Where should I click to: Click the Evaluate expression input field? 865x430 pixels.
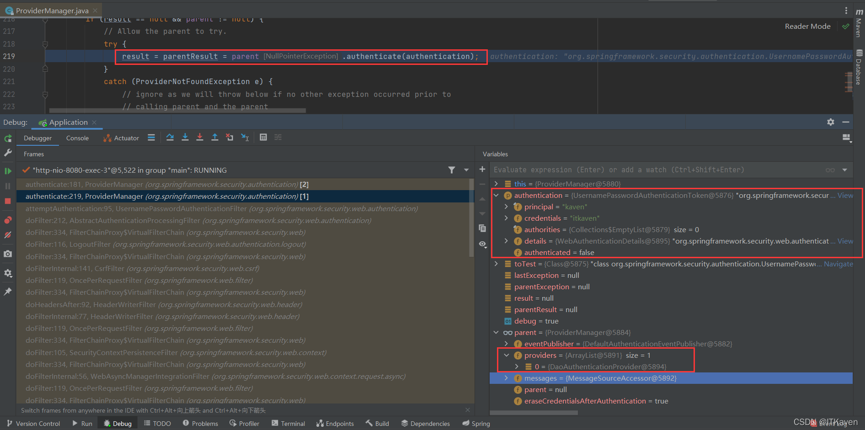pyautogui.click(x=657, y=170)
